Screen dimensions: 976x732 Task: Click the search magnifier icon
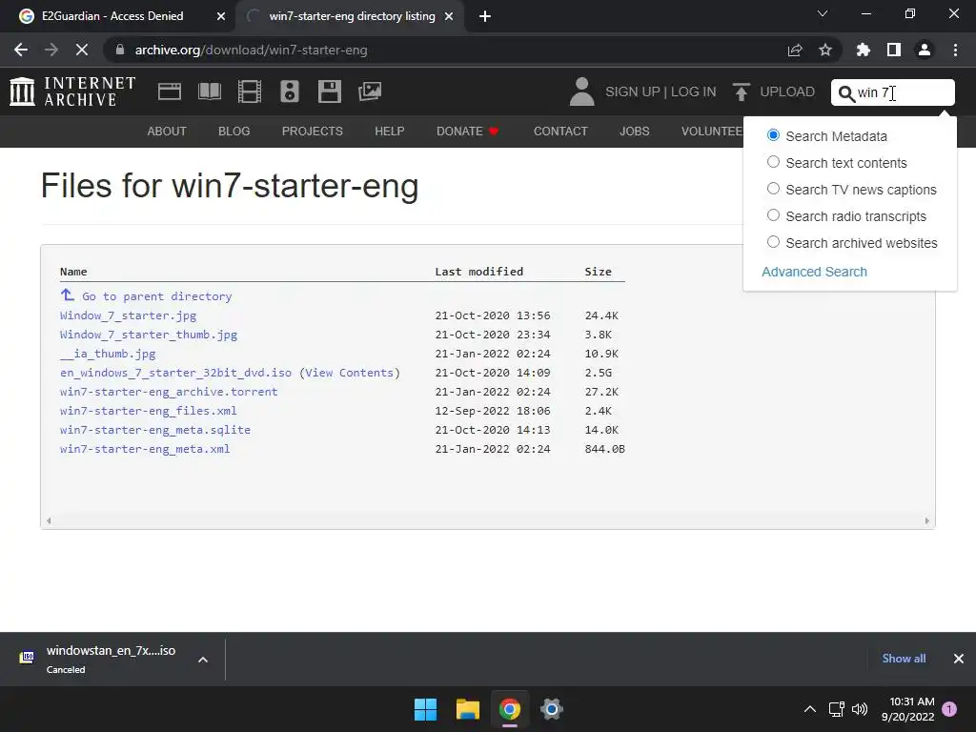tap(846, 93)
